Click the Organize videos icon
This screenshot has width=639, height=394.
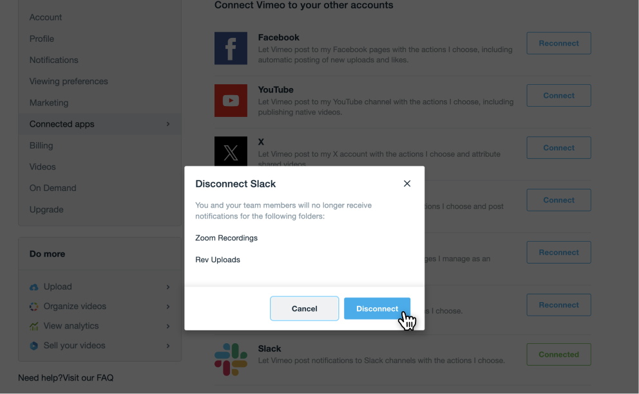[34, 307]
